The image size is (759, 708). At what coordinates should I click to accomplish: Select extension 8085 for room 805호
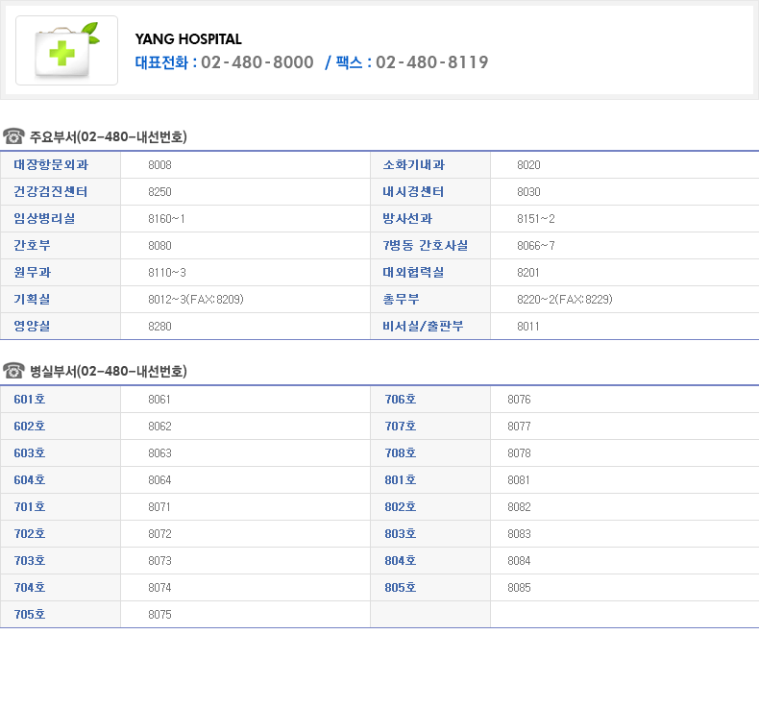[519, 588]
